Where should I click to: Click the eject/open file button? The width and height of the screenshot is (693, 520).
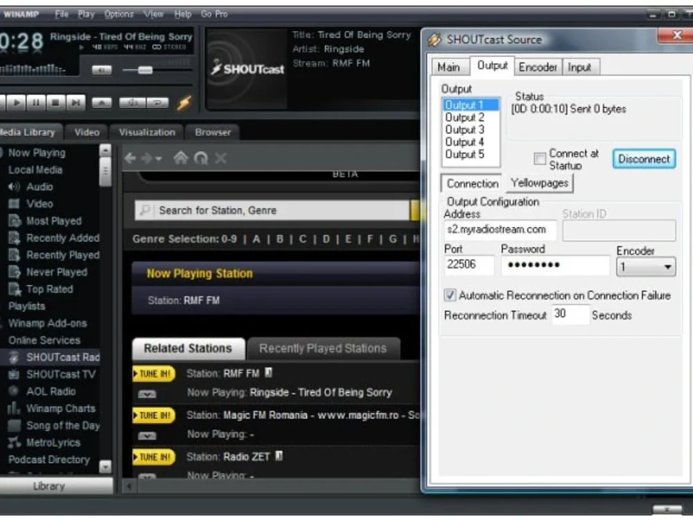[x=102, y=103]
